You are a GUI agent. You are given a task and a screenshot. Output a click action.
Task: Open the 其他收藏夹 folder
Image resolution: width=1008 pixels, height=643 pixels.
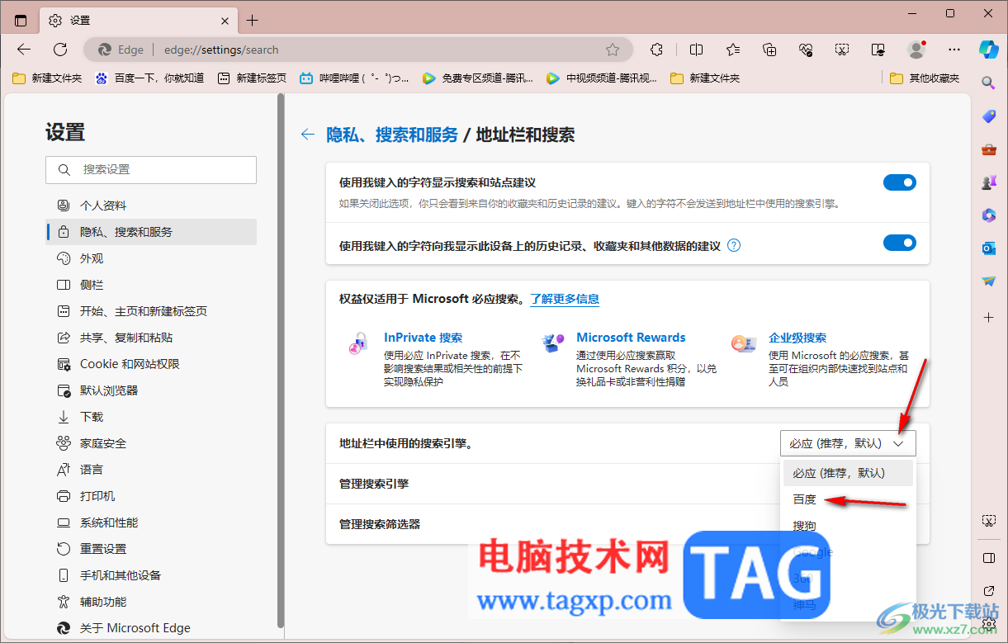(925, 78)
